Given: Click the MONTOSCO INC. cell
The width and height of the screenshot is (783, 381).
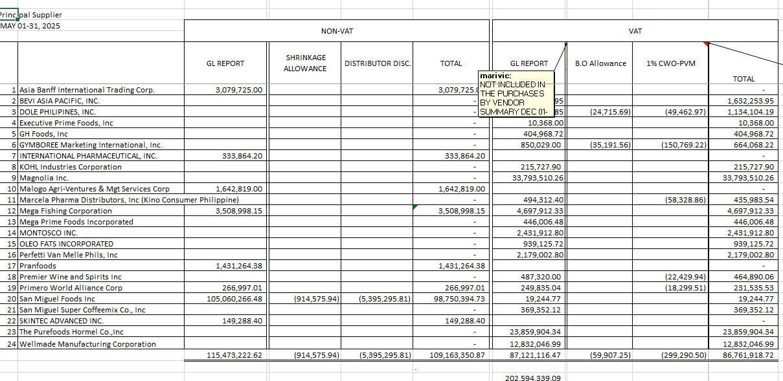Looking at the screenshot, I should pos(101,233).
